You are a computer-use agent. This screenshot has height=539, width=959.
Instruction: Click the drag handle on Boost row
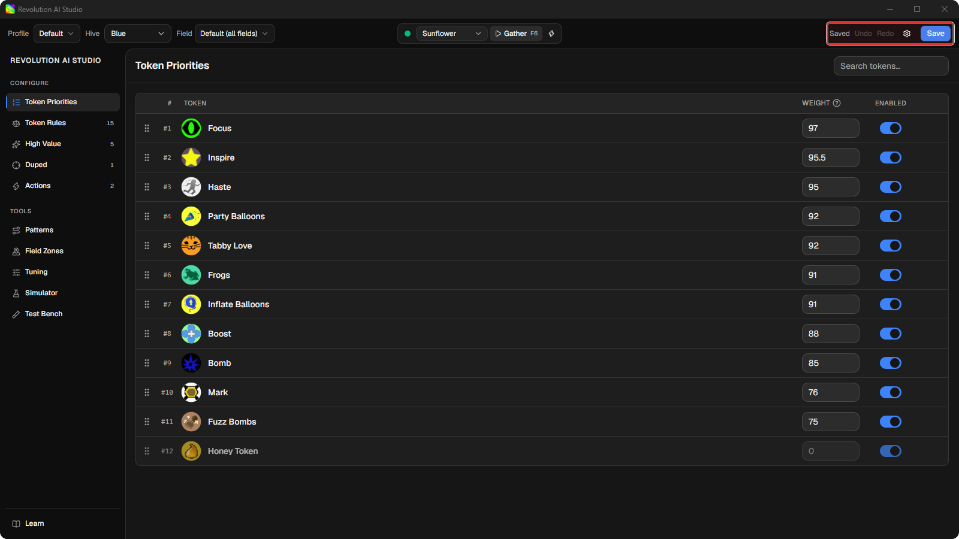pyautogui.click(x=147, y=334)
